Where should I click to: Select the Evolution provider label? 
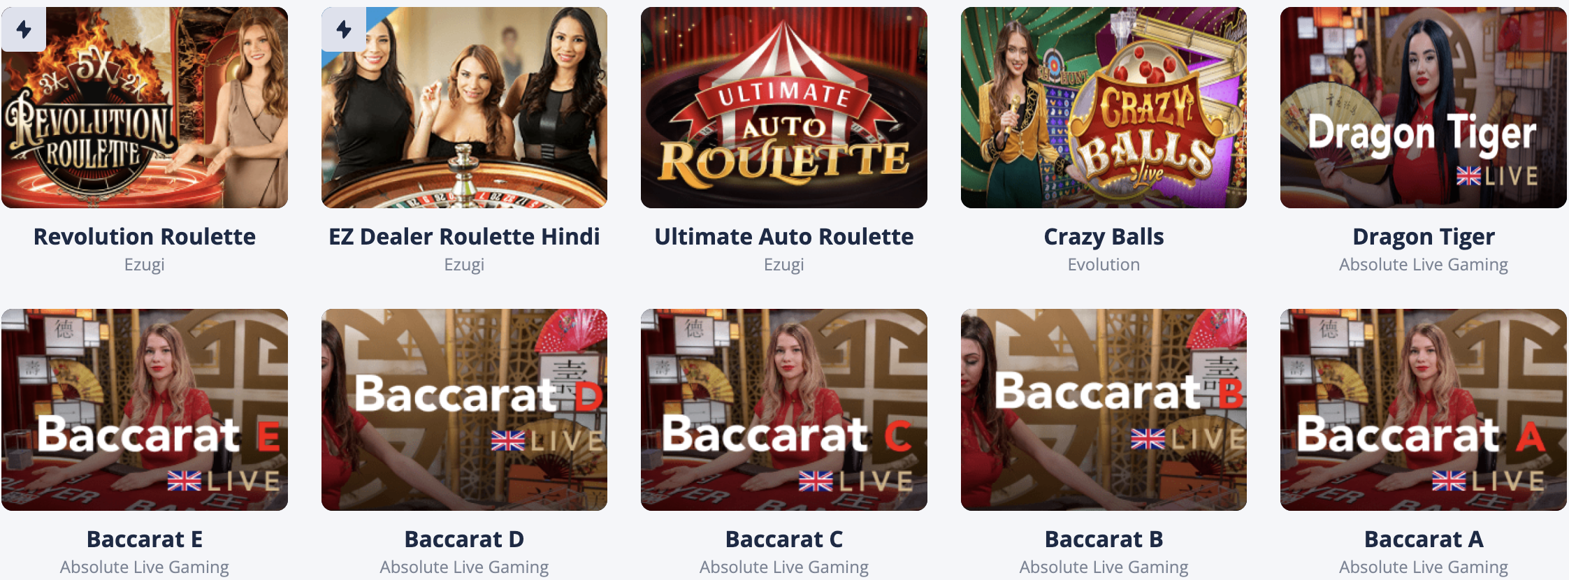pyautogui.click(x=1104, y=265)
